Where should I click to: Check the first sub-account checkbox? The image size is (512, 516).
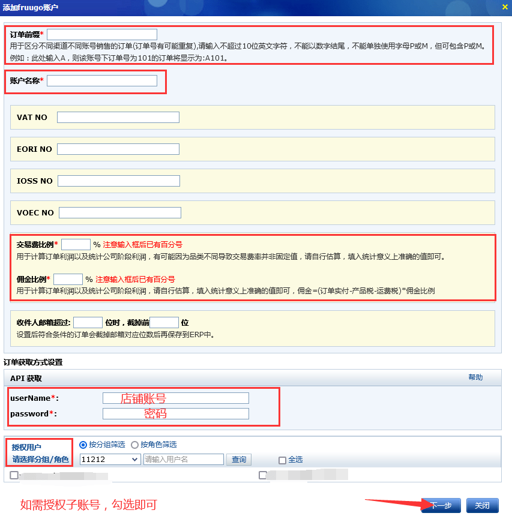pos(13,475)
